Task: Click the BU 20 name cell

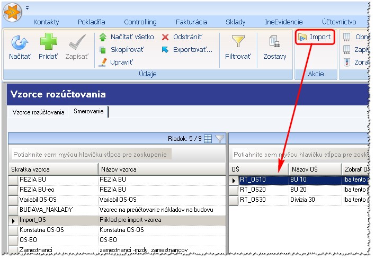Action: tap(315, 190)
